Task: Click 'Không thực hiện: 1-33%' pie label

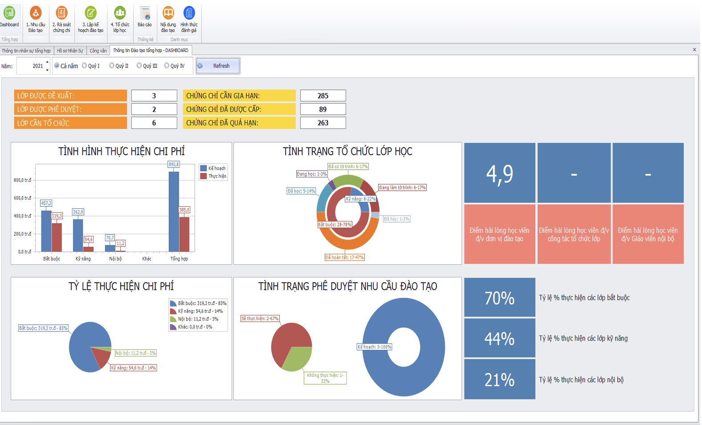Action: coord(326,378)
